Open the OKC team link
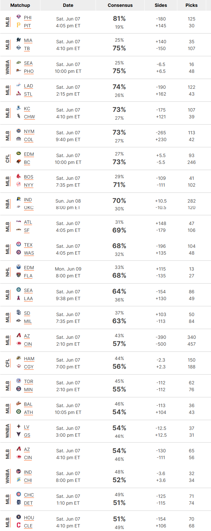Image resolution: width=211 pixels, height=531 pixels. [29, 207]
